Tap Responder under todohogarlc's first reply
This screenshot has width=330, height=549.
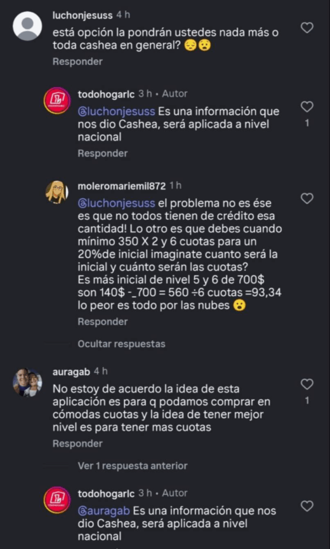coord(102,153)
